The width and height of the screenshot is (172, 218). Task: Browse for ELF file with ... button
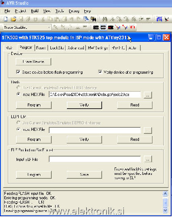(x=148, y=159)
